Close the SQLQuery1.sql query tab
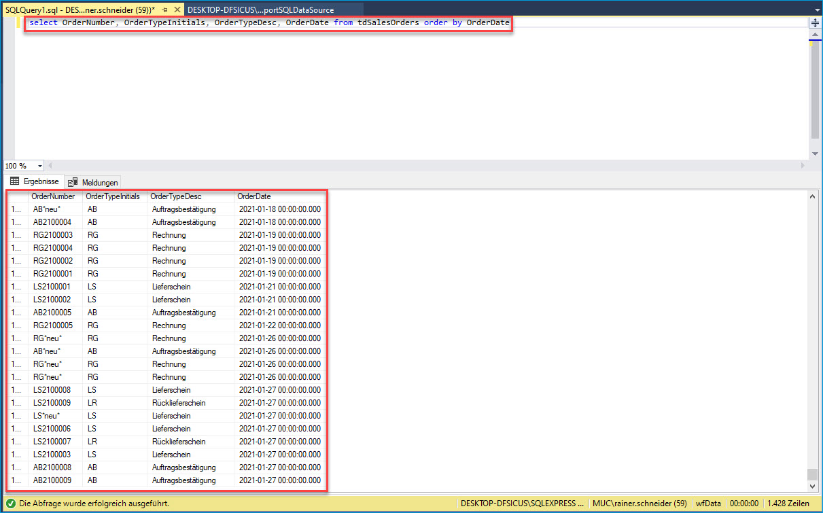This screenshot has height=513, width=823. pos(176,10)
